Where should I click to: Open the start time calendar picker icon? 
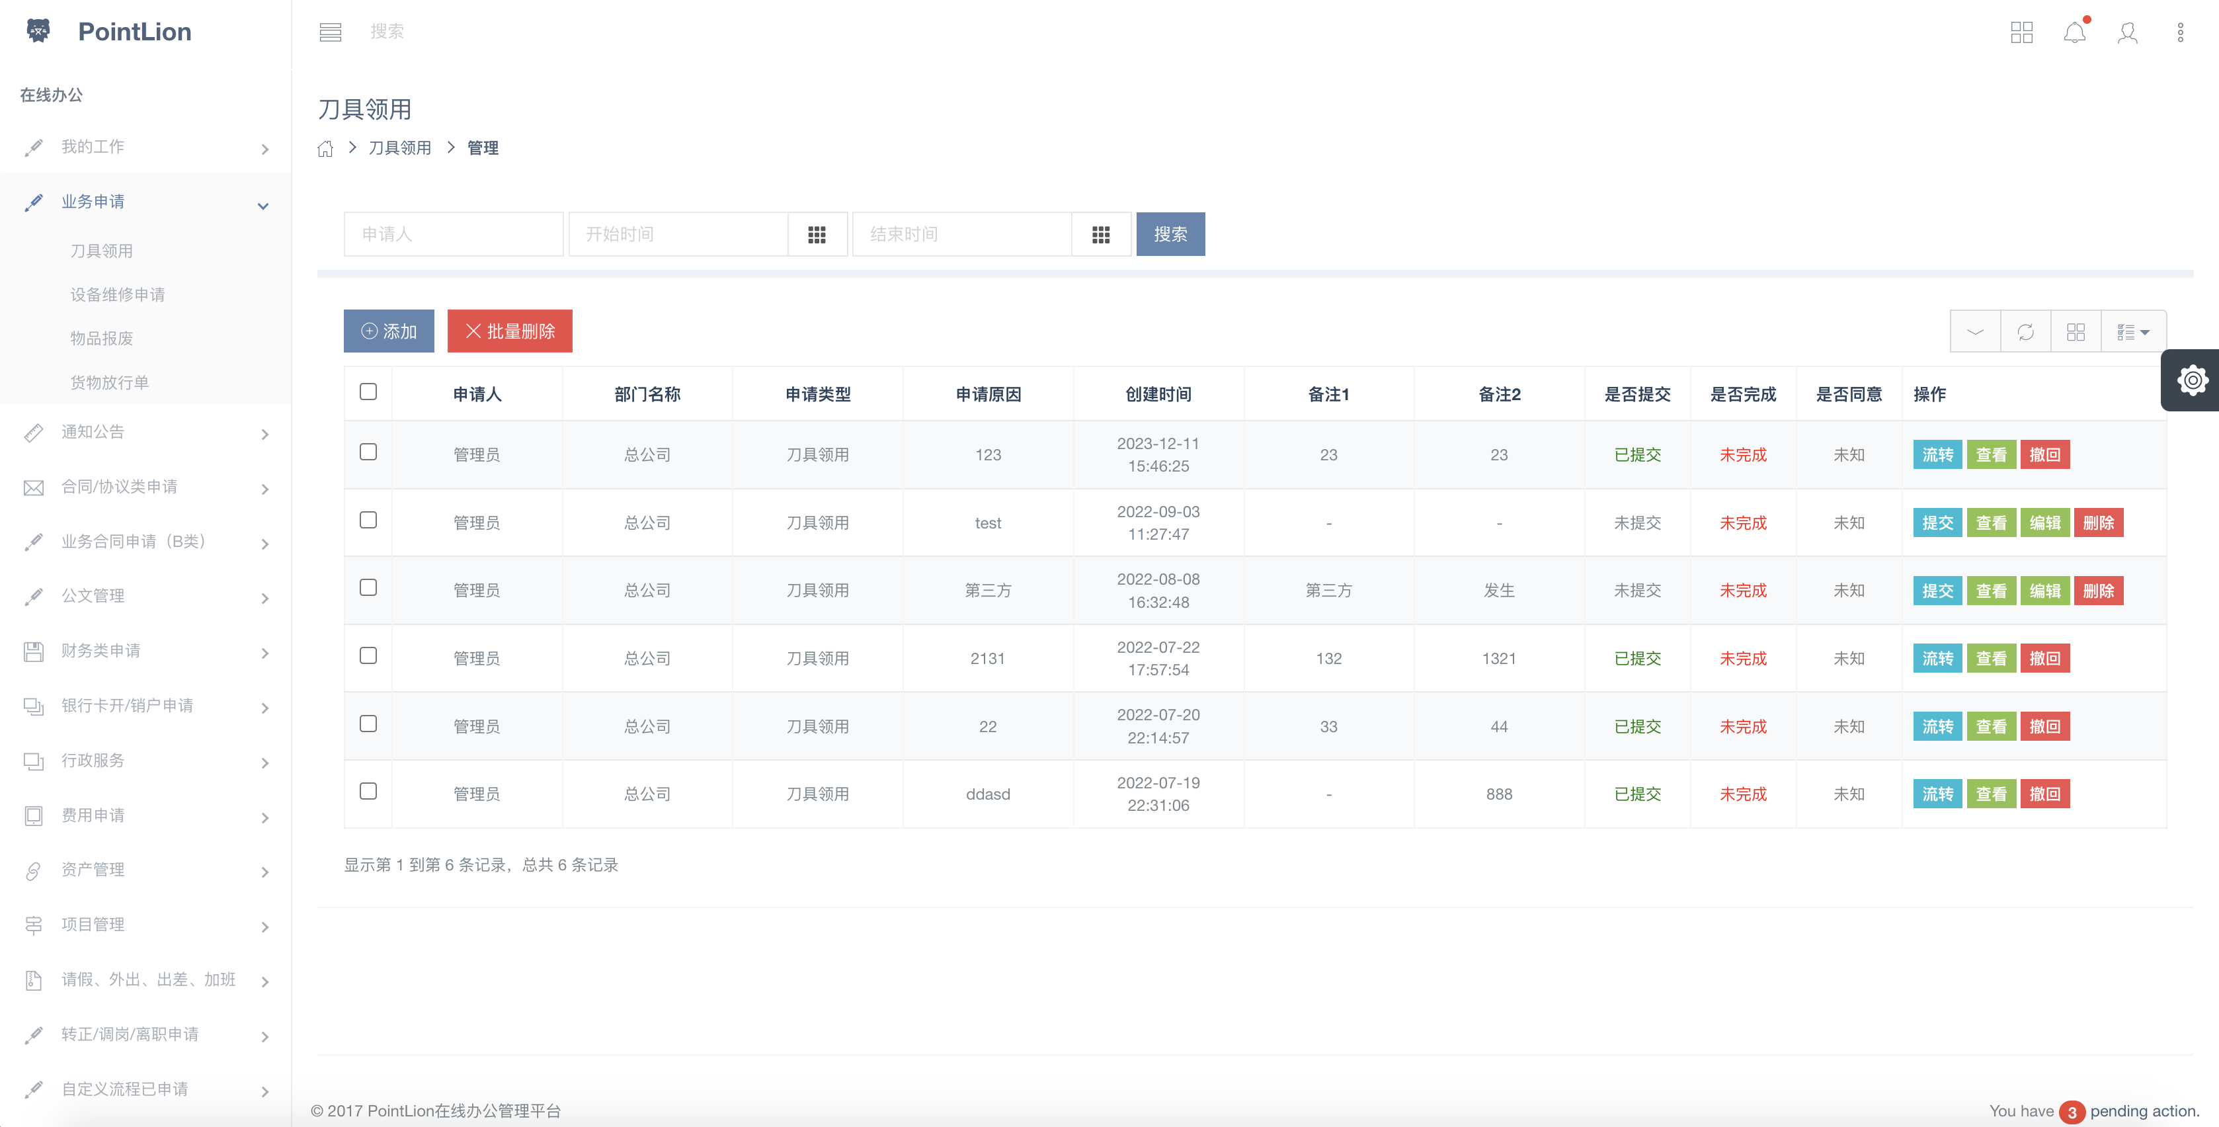click(817, 234)
